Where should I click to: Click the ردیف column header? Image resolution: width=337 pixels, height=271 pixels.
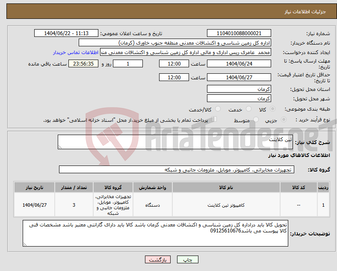point(323,187)
